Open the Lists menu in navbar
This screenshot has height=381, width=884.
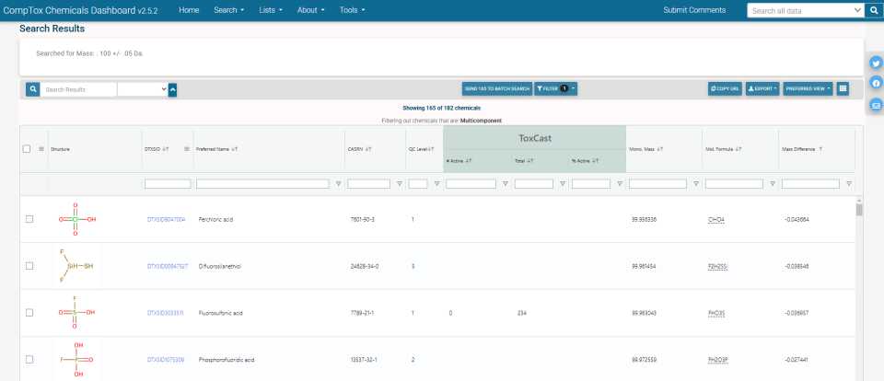tap(271, 10)
